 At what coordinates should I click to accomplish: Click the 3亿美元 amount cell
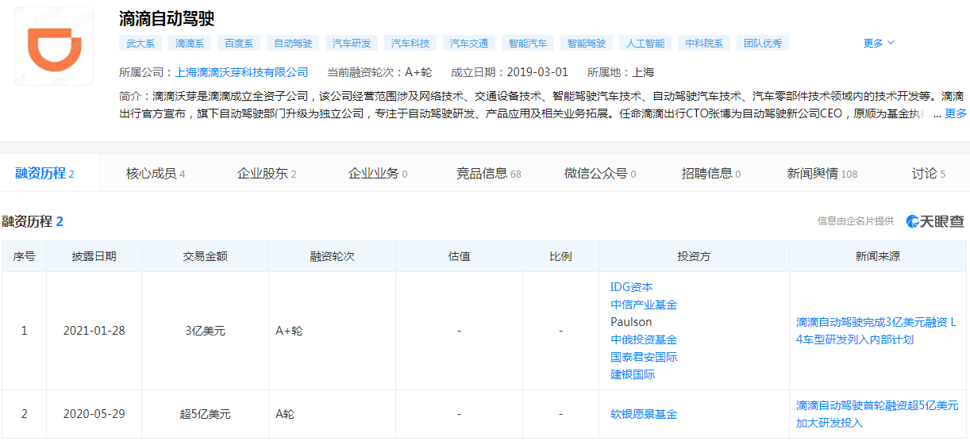205,331
